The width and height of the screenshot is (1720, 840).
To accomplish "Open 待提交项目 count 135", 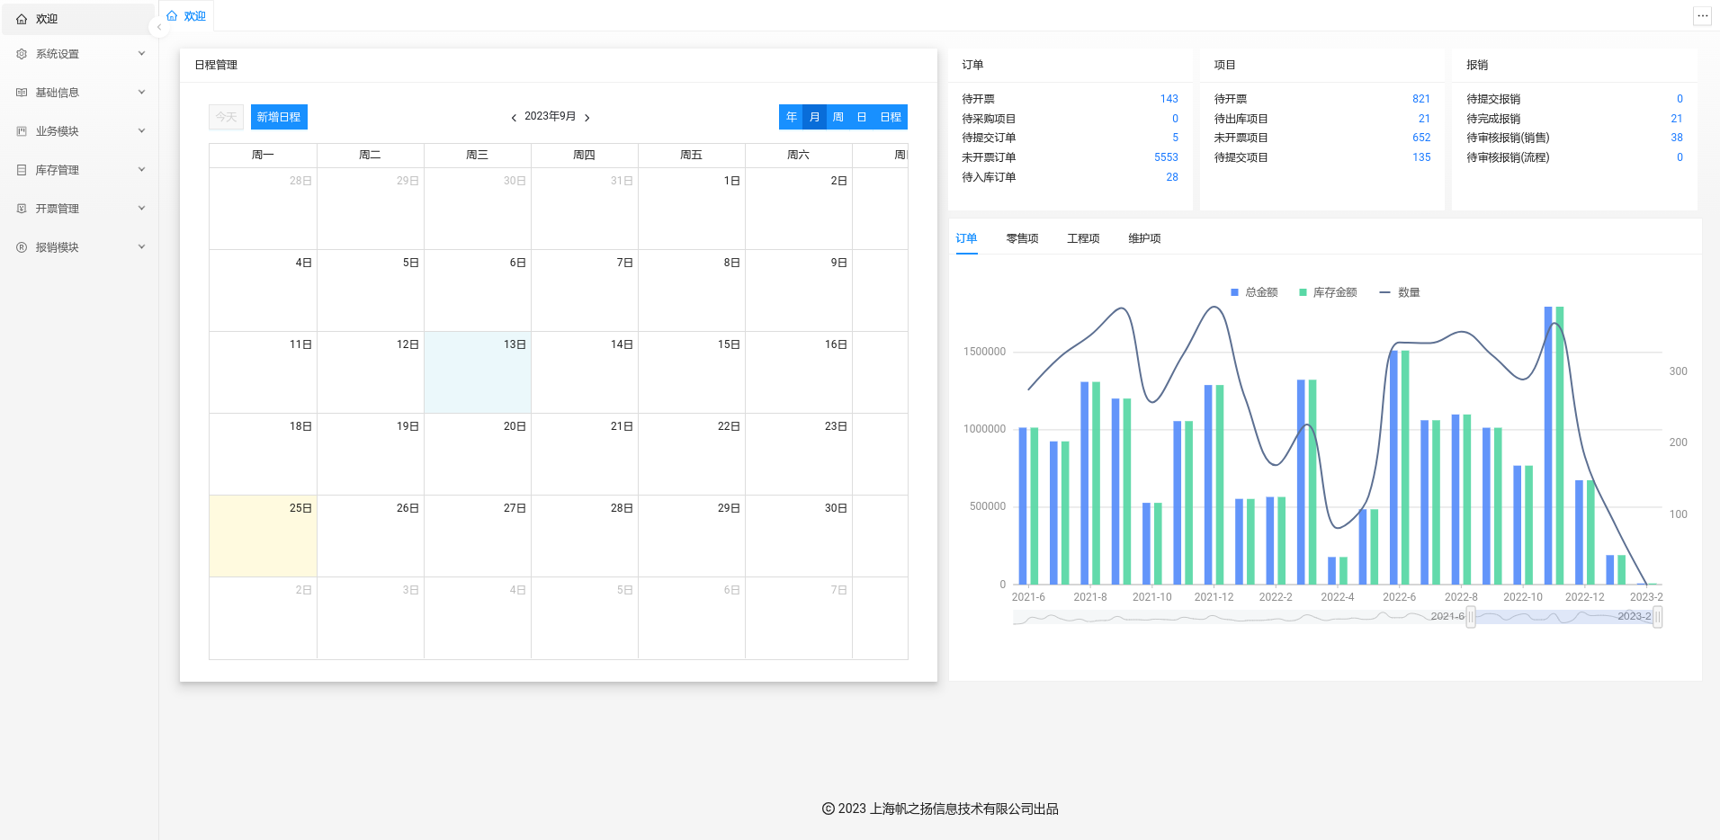I will [x=1421, y=157].
